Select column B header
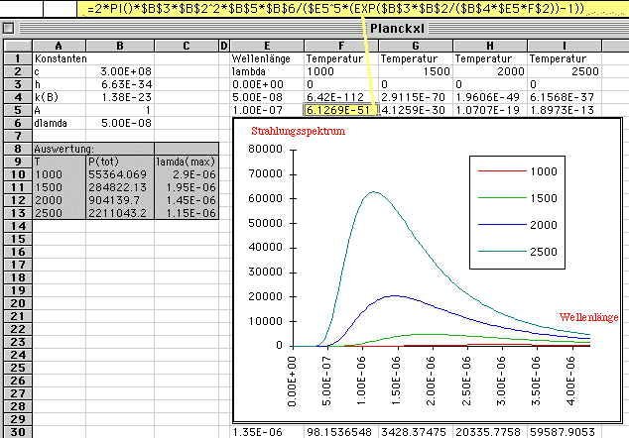 tap(120, 46)
